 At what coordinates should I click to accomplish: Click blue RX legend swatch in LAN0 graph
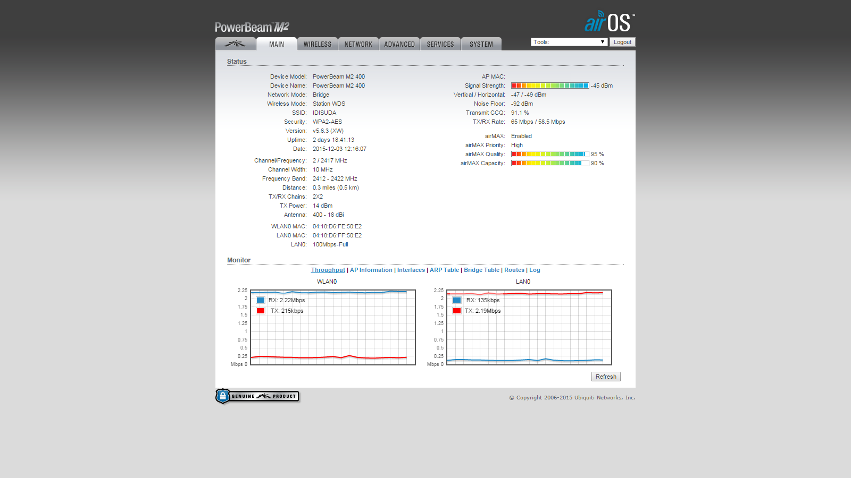click(457, 300)
